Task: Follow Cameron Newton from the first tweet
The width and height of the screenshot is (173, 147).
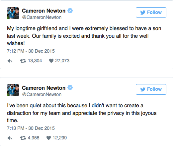Action: pos(151,12)
